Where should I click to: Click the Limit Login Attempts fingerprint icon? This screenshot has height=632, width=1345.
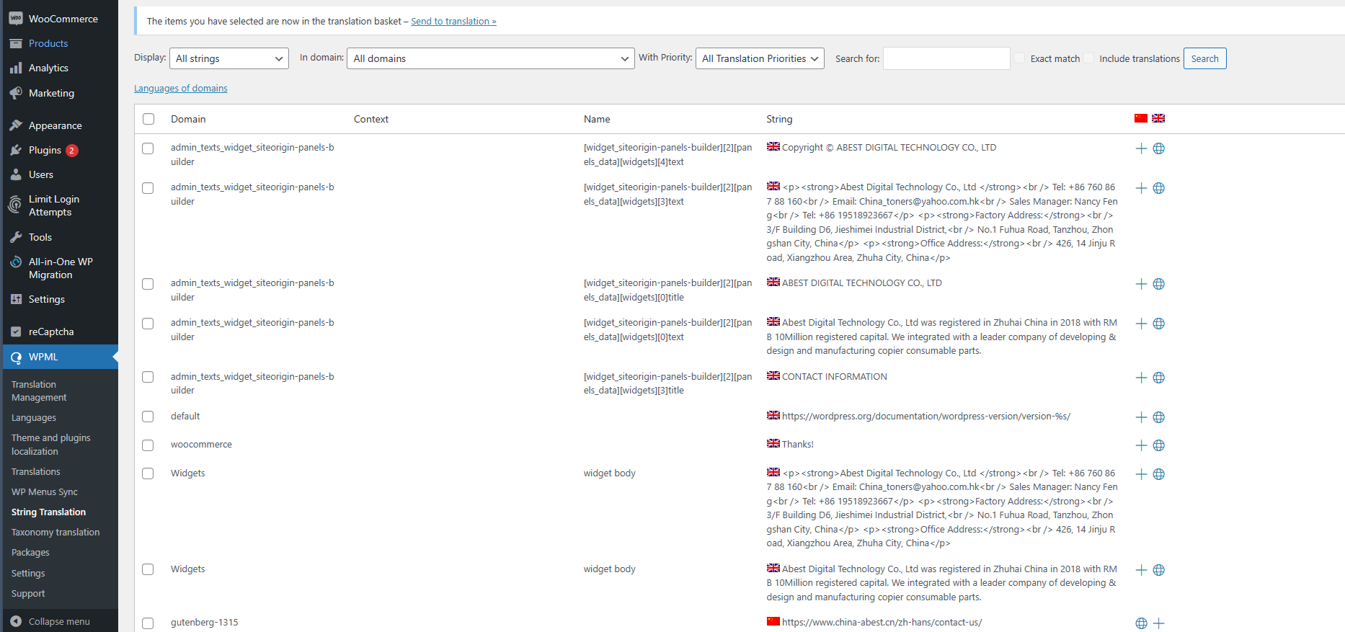coord(15,205)
